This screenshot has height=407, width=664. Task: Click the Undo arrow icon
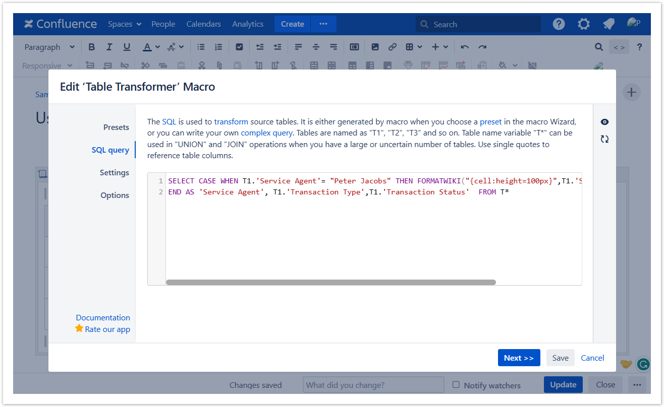[x=465, y=47]
